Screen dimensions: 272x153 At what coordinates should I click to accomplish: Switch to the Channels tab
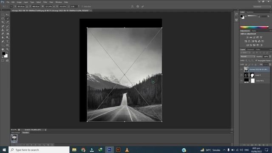[x=250, y=49]
